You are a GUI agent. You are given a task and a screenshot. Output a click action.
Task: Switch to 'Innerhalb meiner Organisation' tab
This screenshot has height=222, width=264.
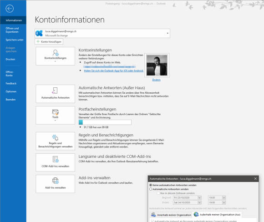(171, 215)
